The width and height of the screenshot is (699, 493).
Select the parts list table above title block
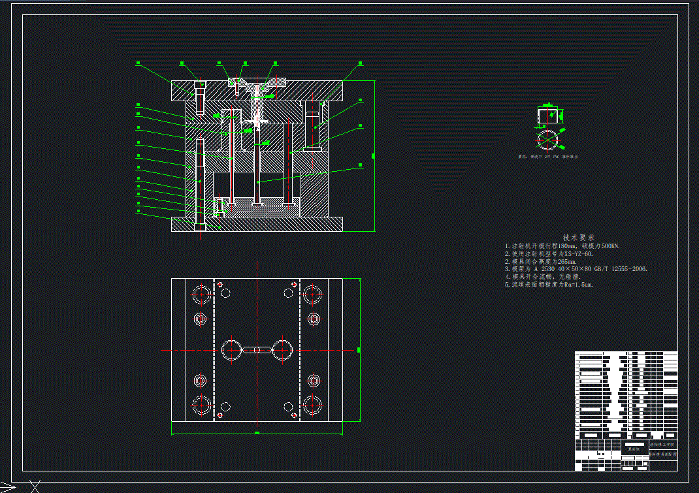pyautogui.click(x=626, y=395)
